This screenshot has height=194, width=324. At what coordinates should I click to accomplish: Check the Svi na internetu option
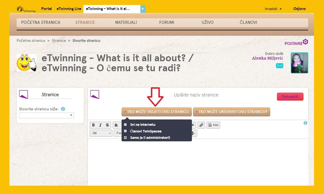coord(125,124)
